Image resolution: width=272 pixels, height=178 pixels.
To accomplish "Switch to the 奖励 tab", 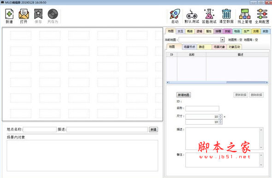I will (265, 31).
